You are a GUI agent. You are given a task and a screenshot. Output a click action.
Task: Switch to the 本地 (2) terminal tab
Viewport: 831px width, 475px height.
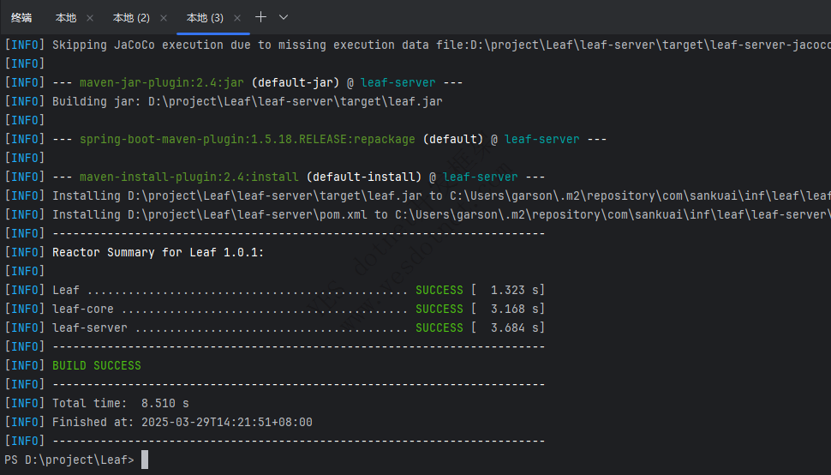point(131,18)
